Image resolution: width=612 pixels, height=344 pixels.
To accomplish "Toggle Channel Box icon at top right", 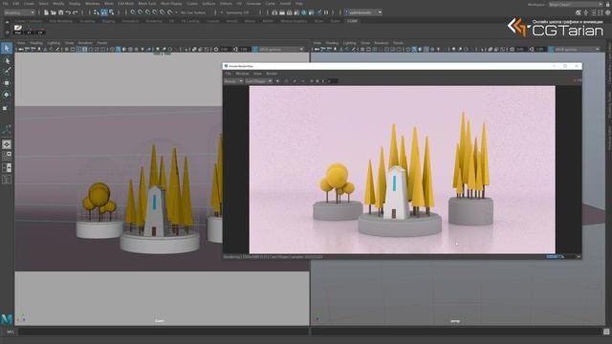I will pos(608,12).
